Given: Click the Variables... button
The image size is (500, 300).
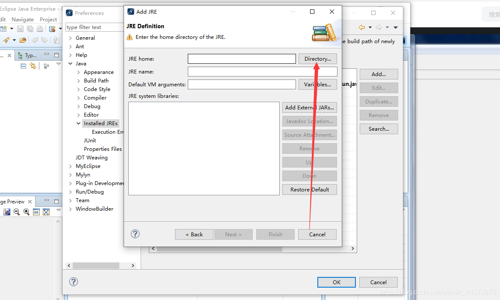Looking at the screenshot, I should pyautogui.click(x=318, y=84).
